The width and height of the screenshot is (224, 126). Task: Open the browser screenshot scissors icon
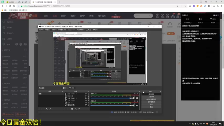pos(190,6)
